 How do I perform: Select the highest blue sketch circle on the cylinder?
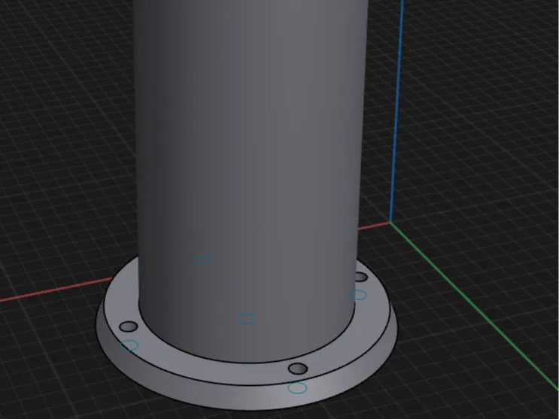tap(203, 260)
